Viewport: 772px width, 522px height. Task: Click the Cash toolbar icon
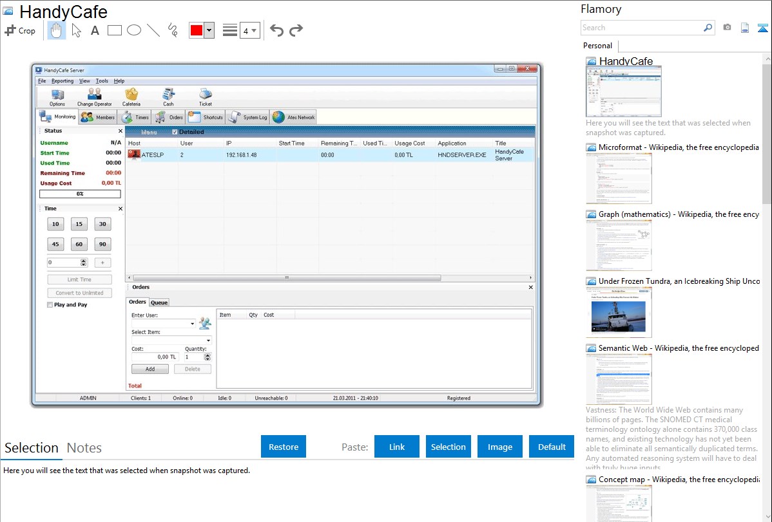[x=168, y=97]
